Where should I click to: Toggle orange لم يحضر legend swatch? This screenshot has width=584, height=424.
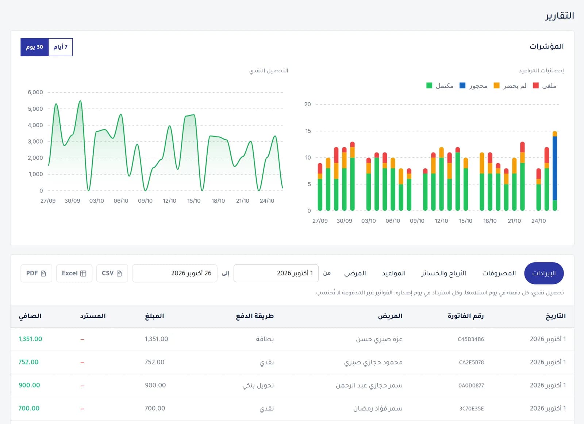(x=496, y=85)
